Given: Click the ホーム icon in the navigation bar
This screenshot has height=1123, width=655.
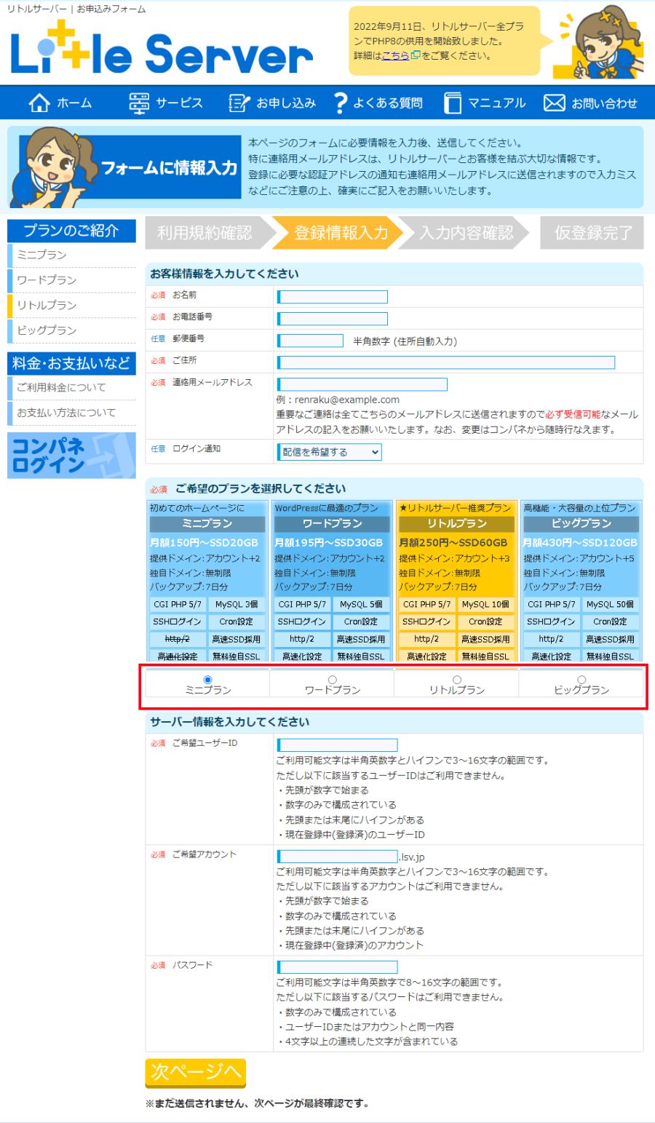Looking at the screenshot, I should (x=38, y=103).
